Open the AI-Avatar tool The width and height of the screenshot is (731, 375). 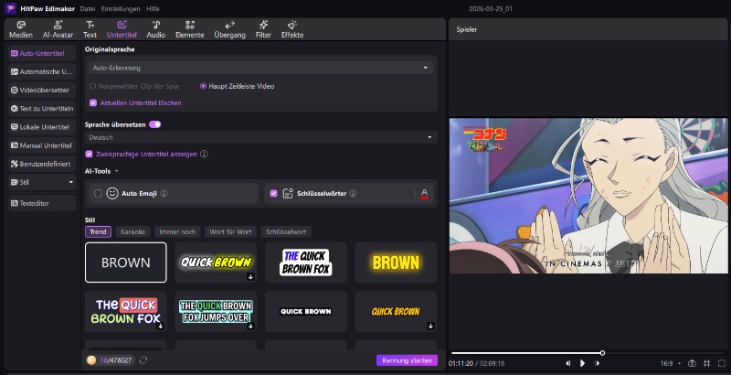click(58, 29)
